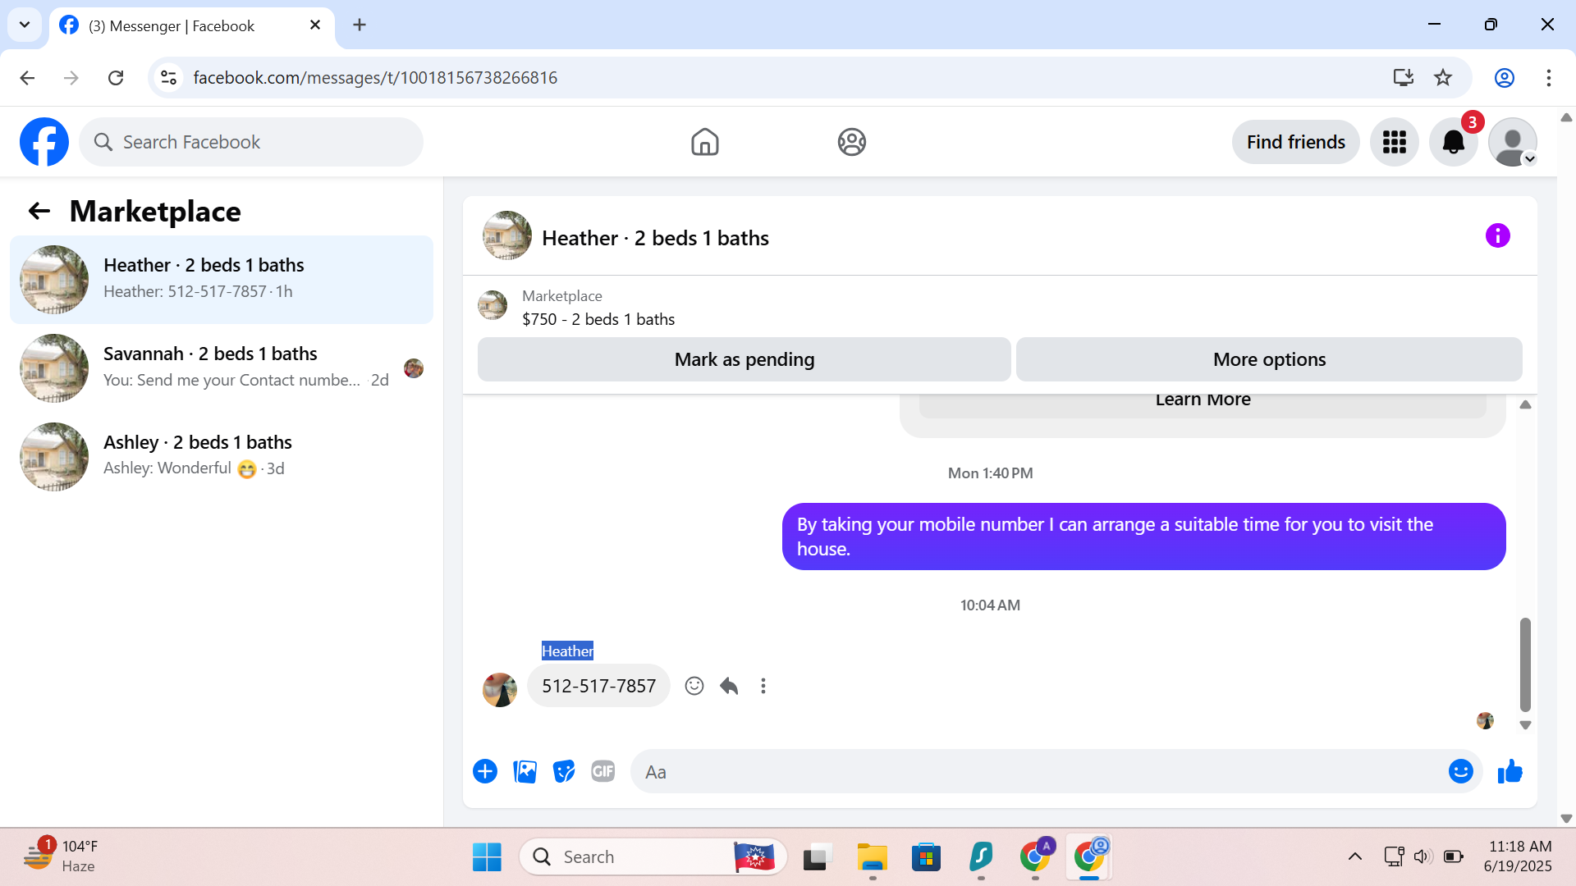Open the $750 - 2 beds 1 baths listing
Viewport: 1576px width, 886px height.
pos(598,319)
